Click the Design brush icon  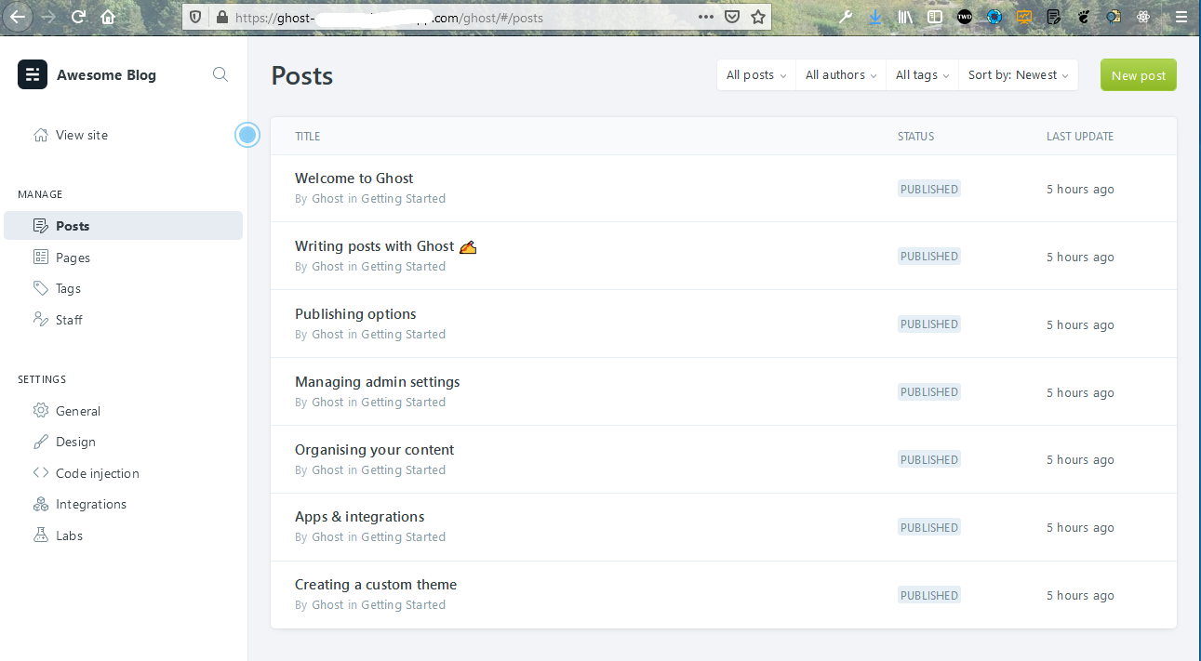click(41, 442)
